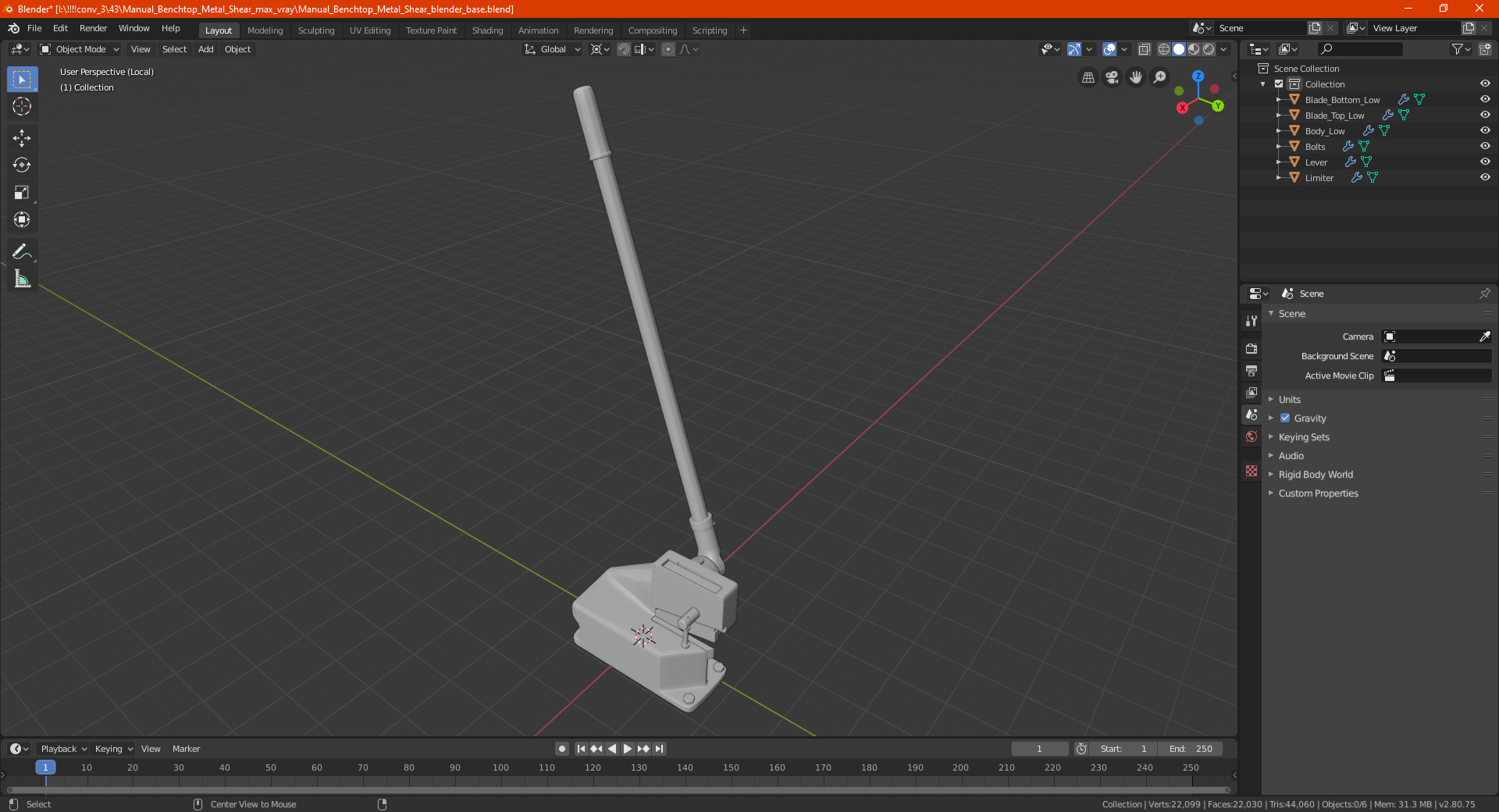Click the Z axis in navigation gizmo
This screenshot has width=1499, height=812.
coord(1198,77)
